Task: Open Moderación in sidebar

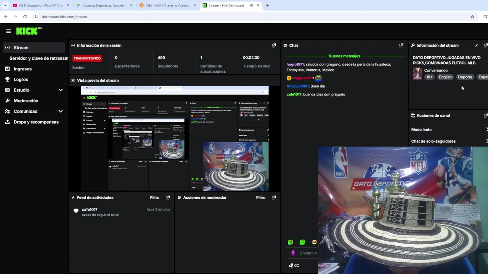Action: pos(26,101)
